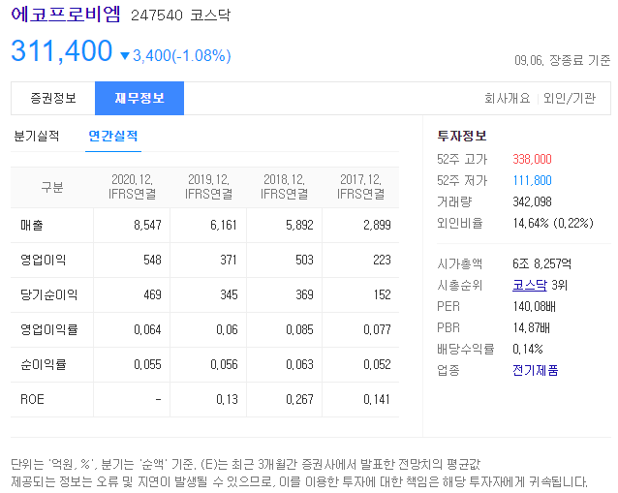Click the 시가총액 label

[459, 263]
